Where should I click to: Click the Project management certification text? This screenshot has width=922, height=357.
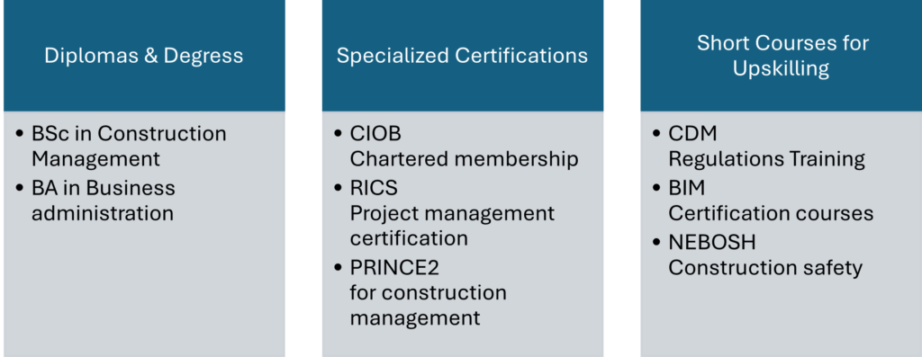click(x=452, y=226)
